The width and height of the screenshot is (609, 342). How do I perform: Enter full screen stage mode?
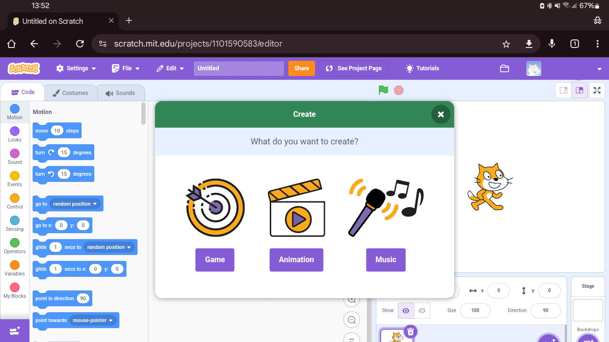coord(597,90)
